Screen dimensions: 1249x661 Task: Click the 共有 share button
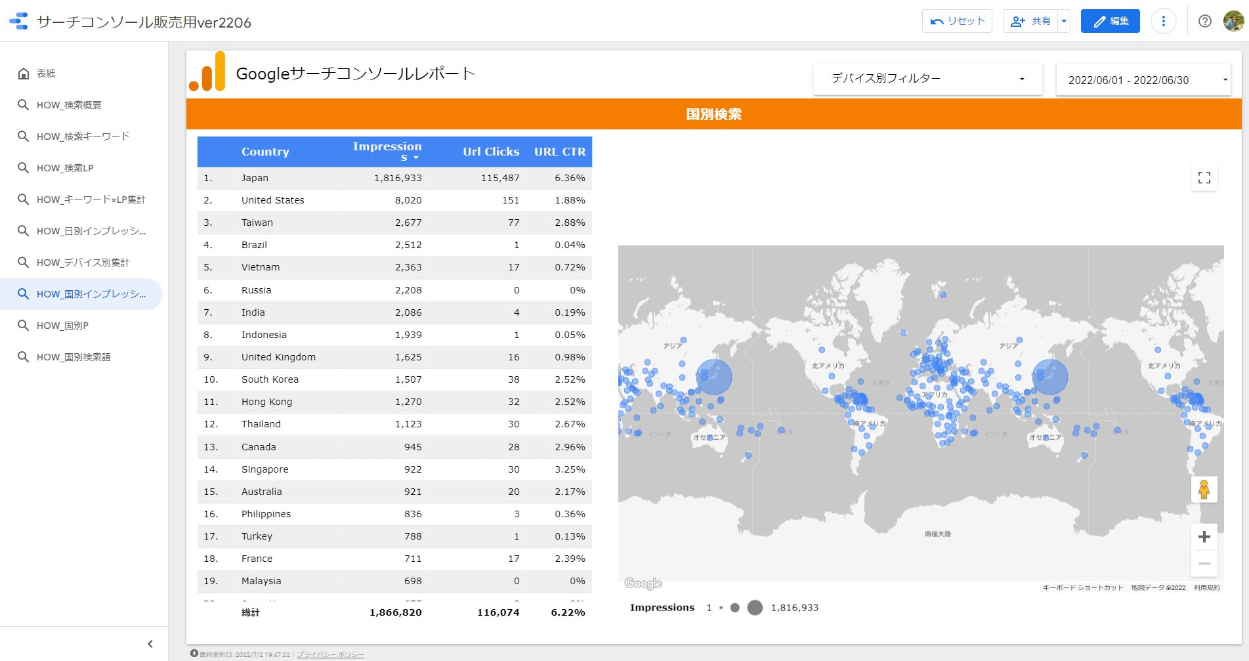tap(1030, 21)
